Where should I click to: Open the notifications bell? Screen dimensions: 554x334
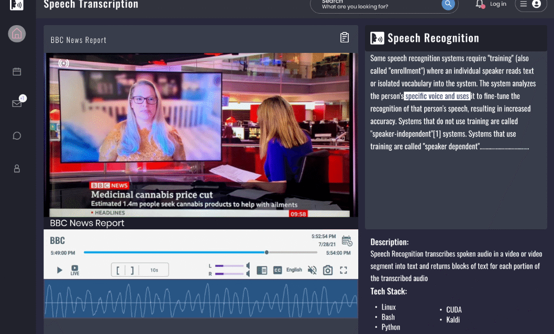coord(480,4)
